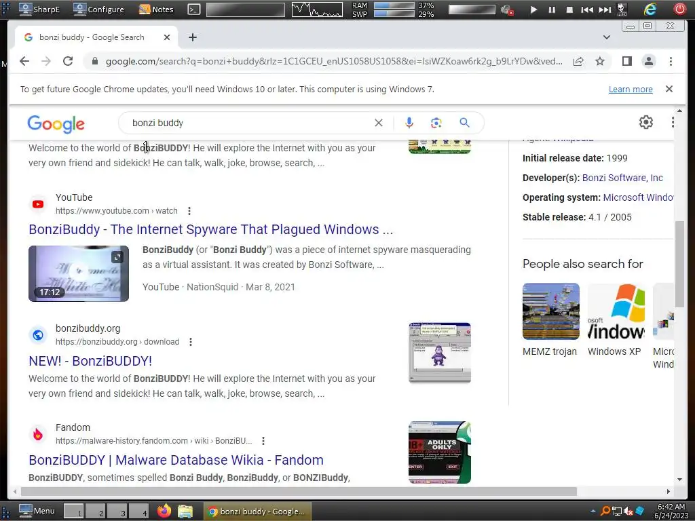The image size is (695, 521).
Task: Click the Stop media control
Action: pyautogui.click(x=569, y=9)
